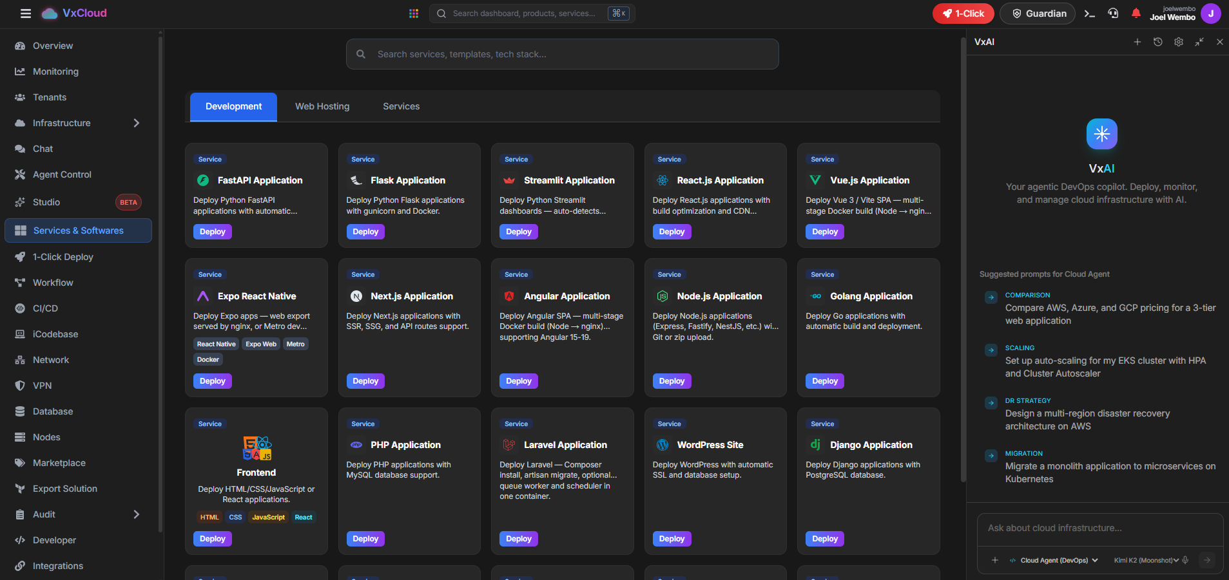Switch to the Web Hosting tab
The width and height of the screenshot is (1229, 580).
pyautogui.click(x=322, y=107)
